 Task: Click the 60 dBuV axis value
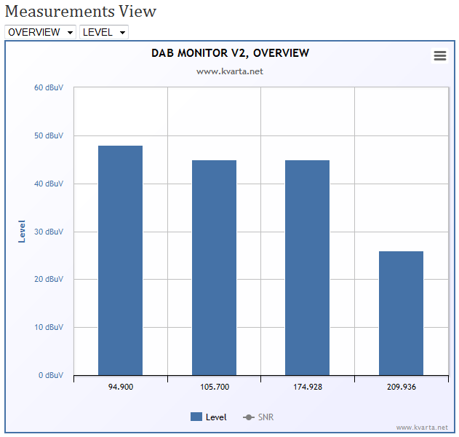click(x=49, y=87)
